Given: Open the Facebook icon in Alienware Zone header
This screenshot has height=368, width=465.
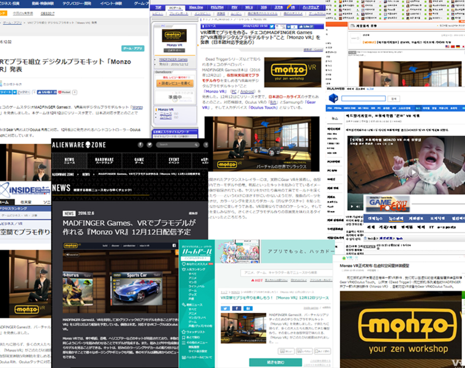Looking at the screenshot, I should click(140, 145).
